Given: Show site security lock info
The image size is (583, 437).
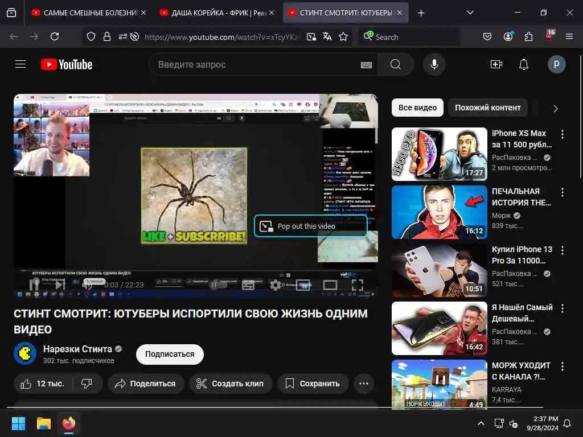Looking at the screenshot, I should point(107,36).
